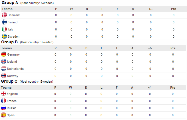Click the Germany flag icon
This screenshot has width=187, height=120.
click(x=4, y=54)
